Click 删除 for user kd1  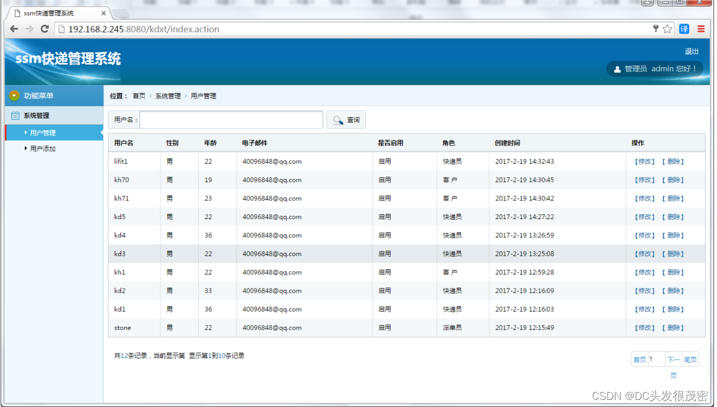tap(673, 309)
